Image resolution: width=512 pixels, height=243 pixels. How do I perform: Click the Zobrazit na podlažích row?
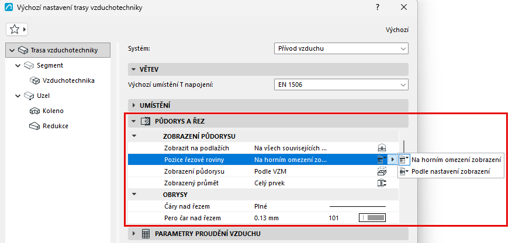point(263,148)
